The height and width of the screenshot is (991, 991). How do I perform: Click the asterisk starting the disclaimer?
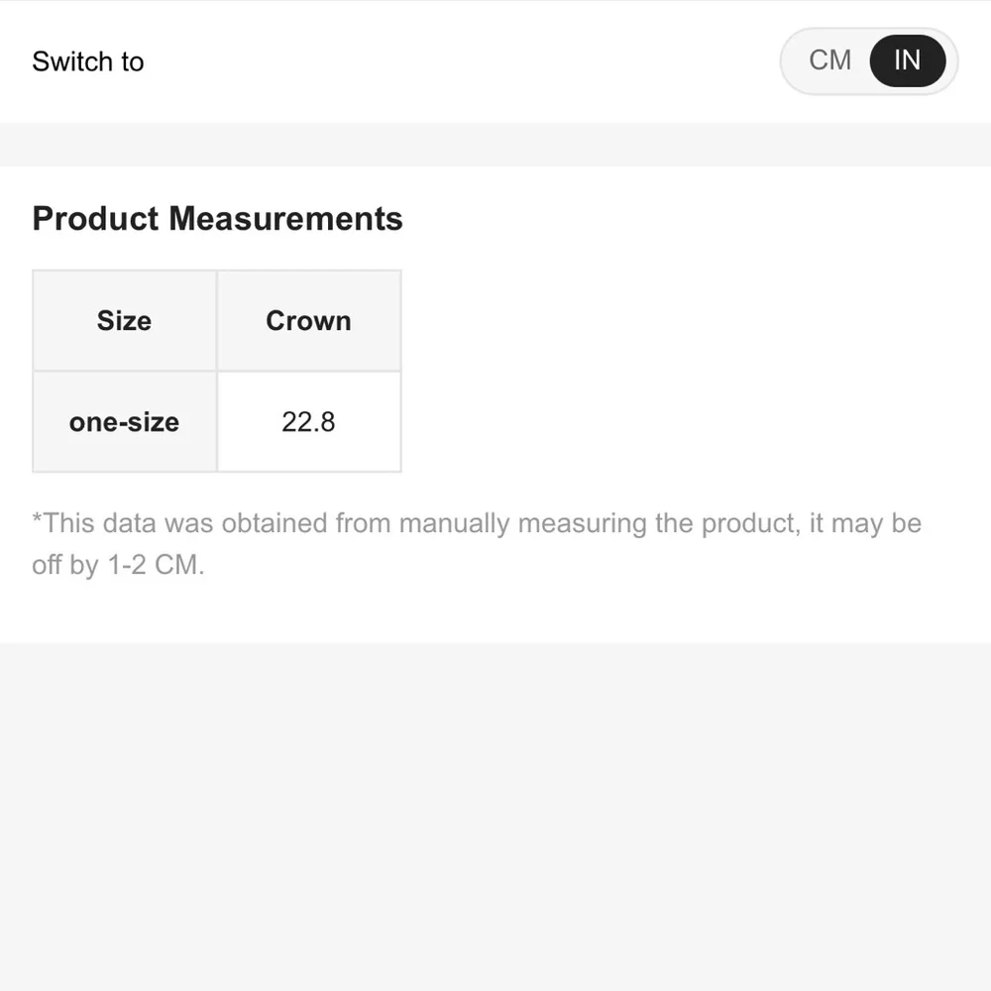pyautogui.click(x=37, y=519)
